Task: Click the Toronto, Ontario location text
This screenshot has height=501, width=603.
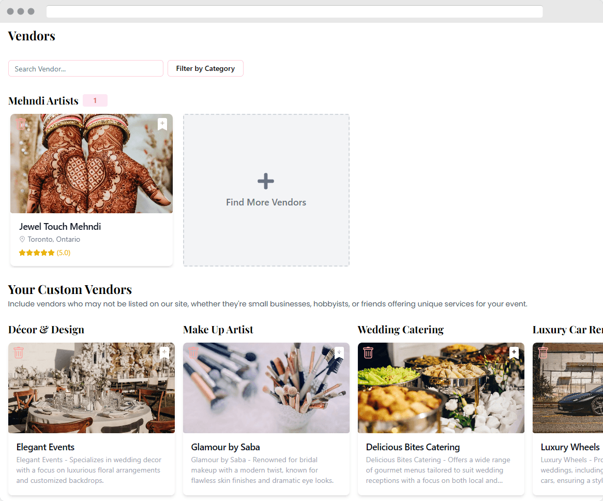Action: coord(54,239)
